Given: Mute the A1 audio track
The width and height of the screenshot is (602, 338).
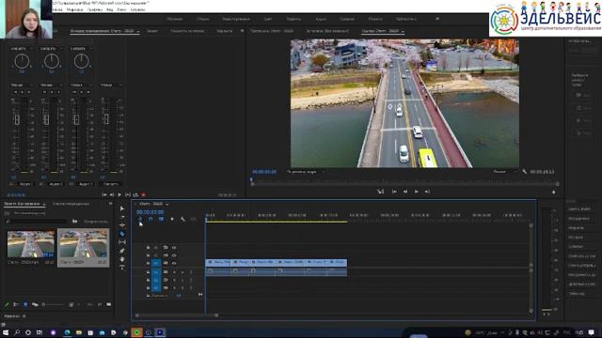Looking at the screenshot, I should pyautogui.click(x=174, y=272).
